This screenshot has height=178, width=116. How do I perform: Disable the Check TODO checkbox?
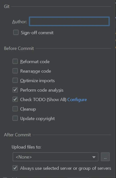click(x=15, y=99)
